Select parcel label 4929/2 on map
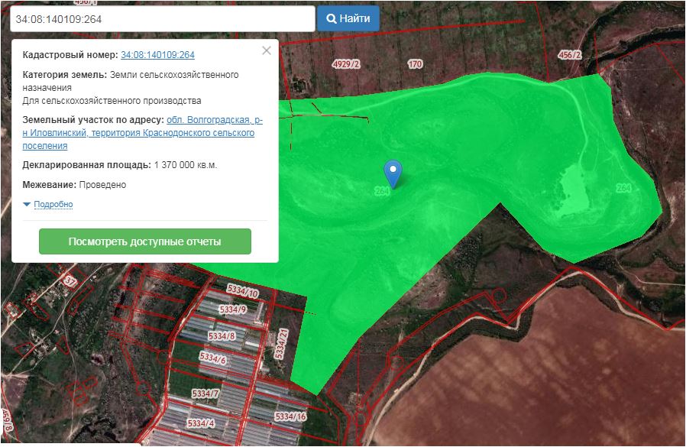 [346, 64]
